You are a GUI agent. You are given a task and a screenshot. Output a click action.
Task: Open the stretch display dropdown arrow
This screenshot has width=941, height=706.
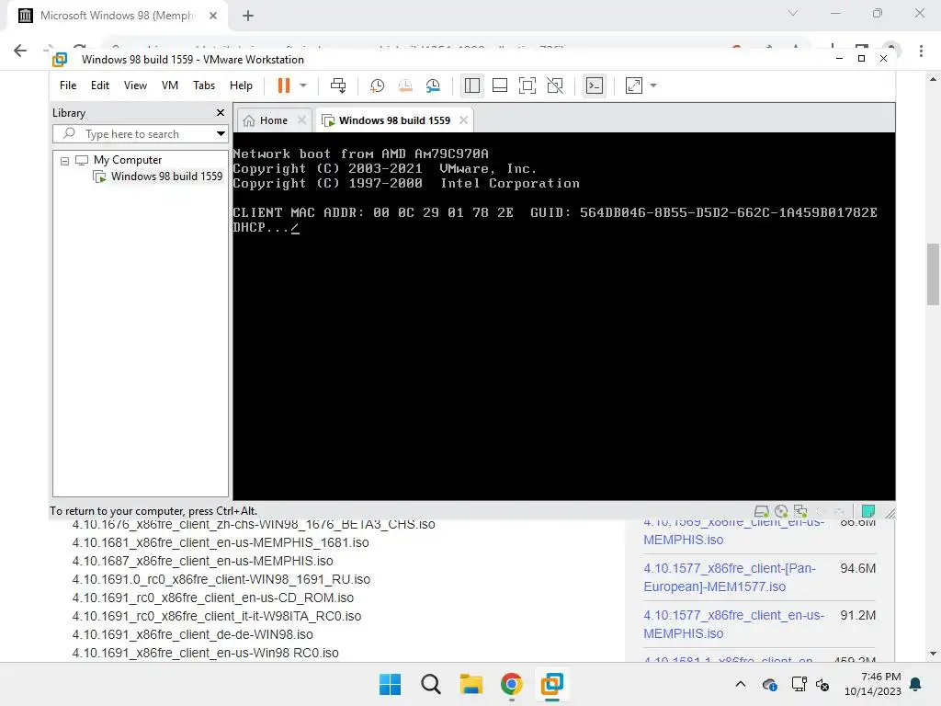(653, 85)
